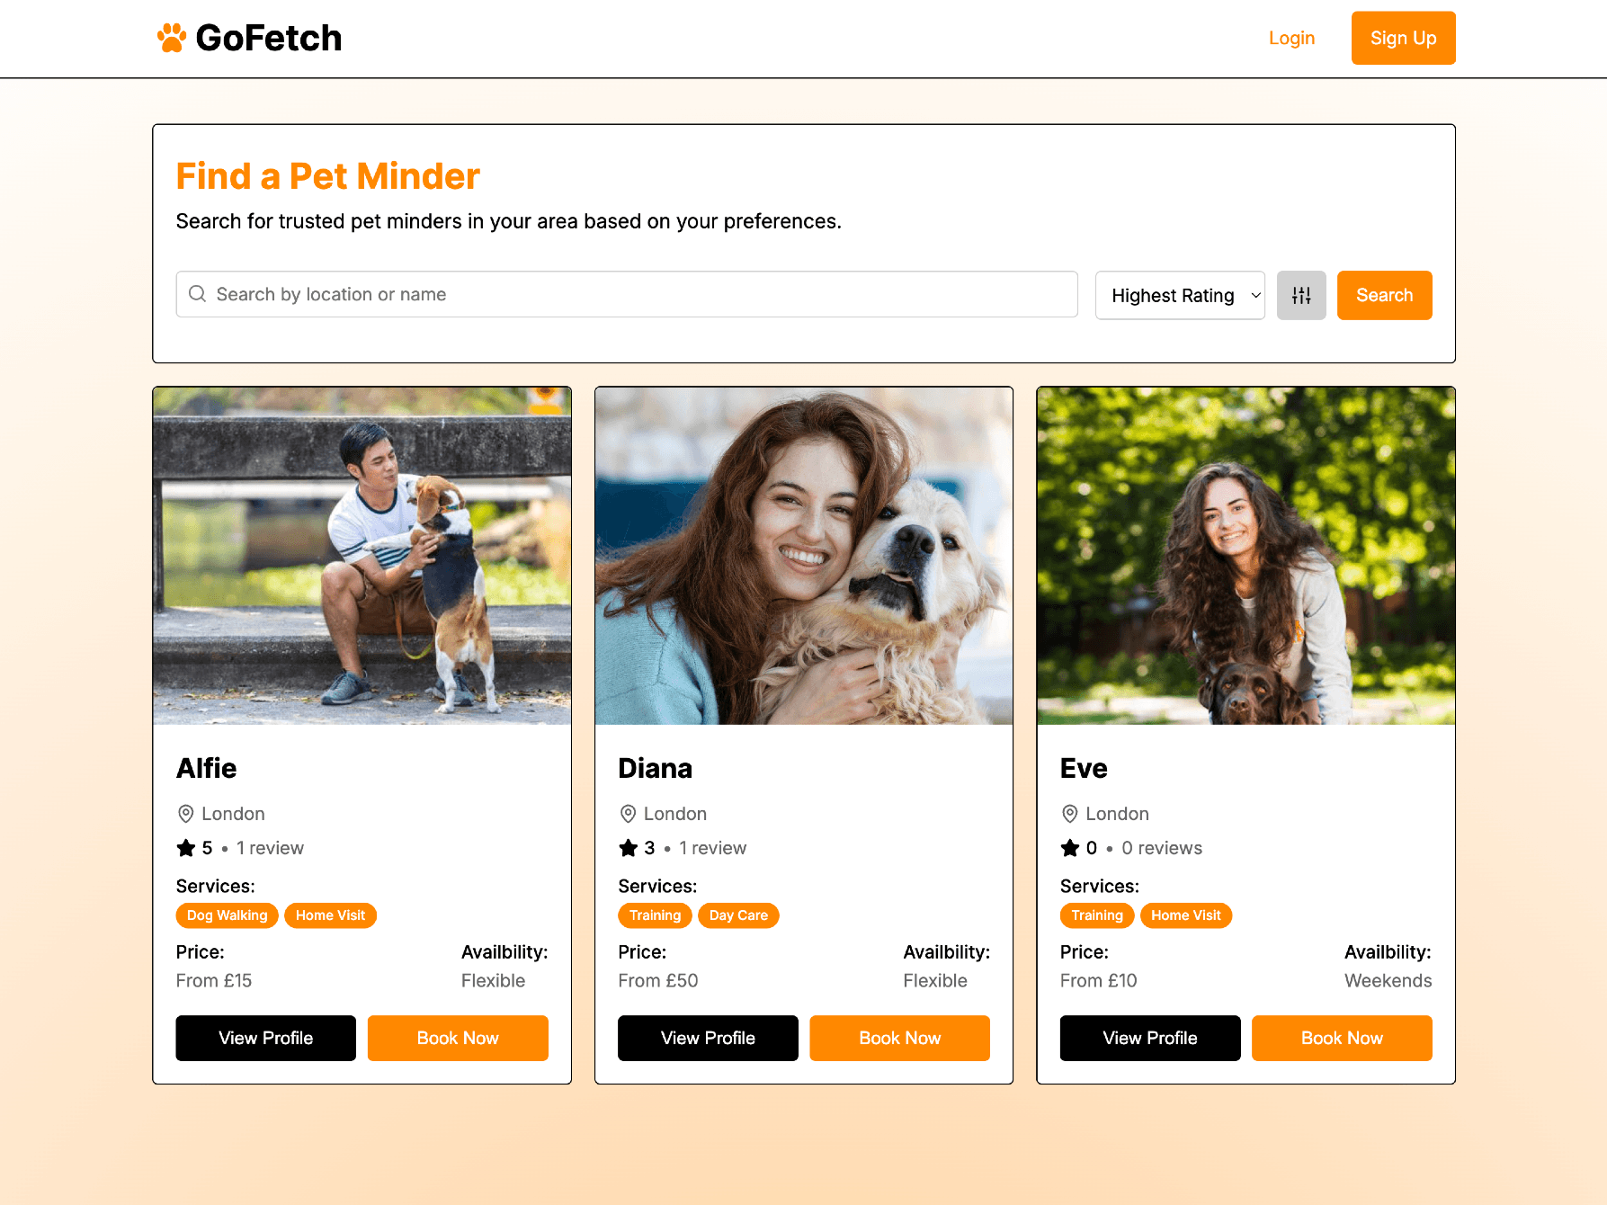Click the orange Search button
1607x1205 pixels.
(x=1384, y=295)
